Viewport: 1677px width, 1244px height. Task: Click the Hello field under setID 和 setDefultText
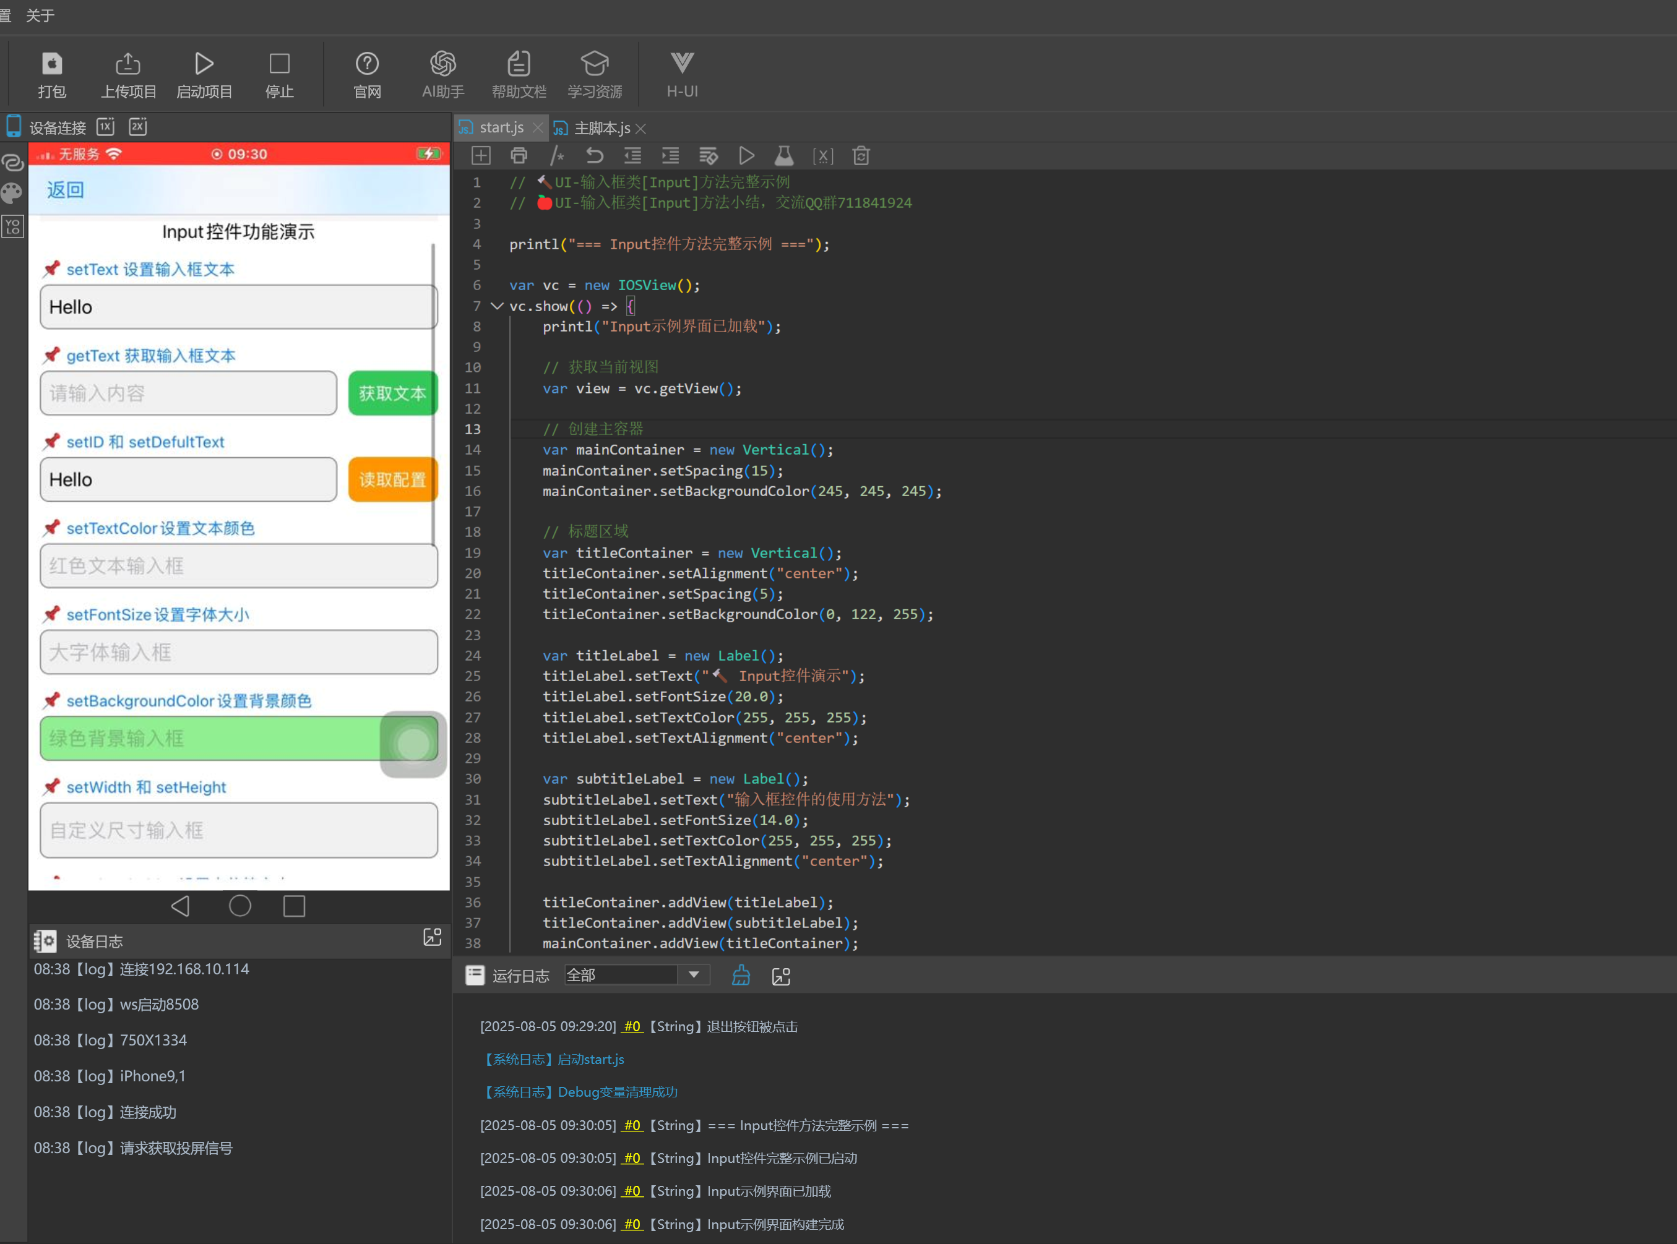pos(188,479)
